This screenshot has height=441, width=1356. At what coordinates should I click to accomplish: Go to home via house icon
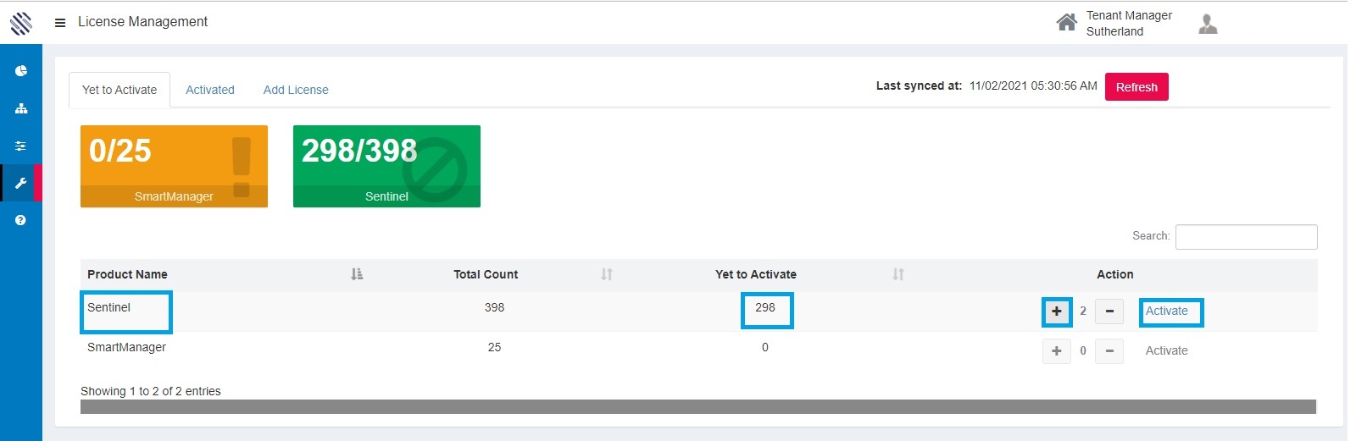coord(1066,23)
